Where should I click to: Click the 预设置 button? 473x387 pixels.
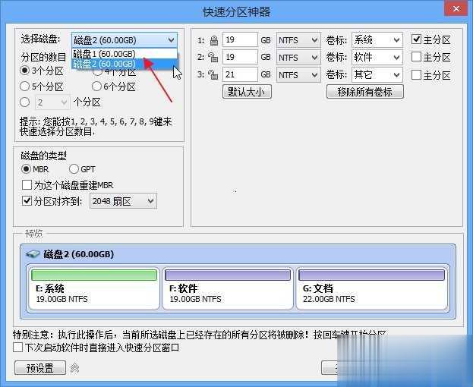[40, 368]
